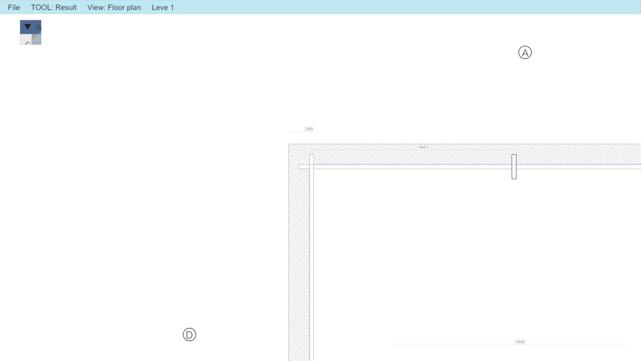Click the 200 dimension line's left end tick
This screenshot has width=641, height=361.
(289, 131)
